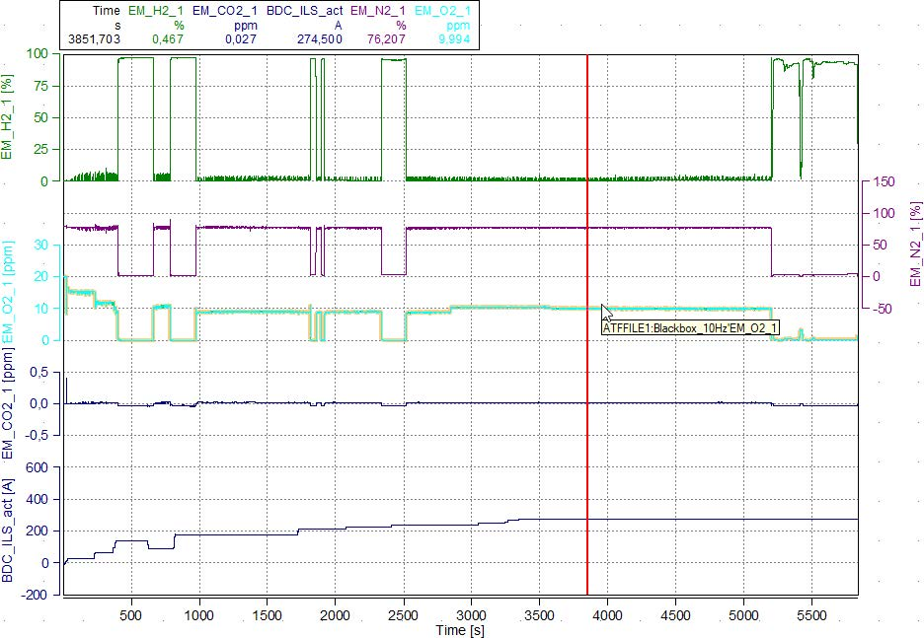This screenshot has width=924, height=638.
Task: Click the BDC_ILS_act value 274,500
Action: coord(319,39)
